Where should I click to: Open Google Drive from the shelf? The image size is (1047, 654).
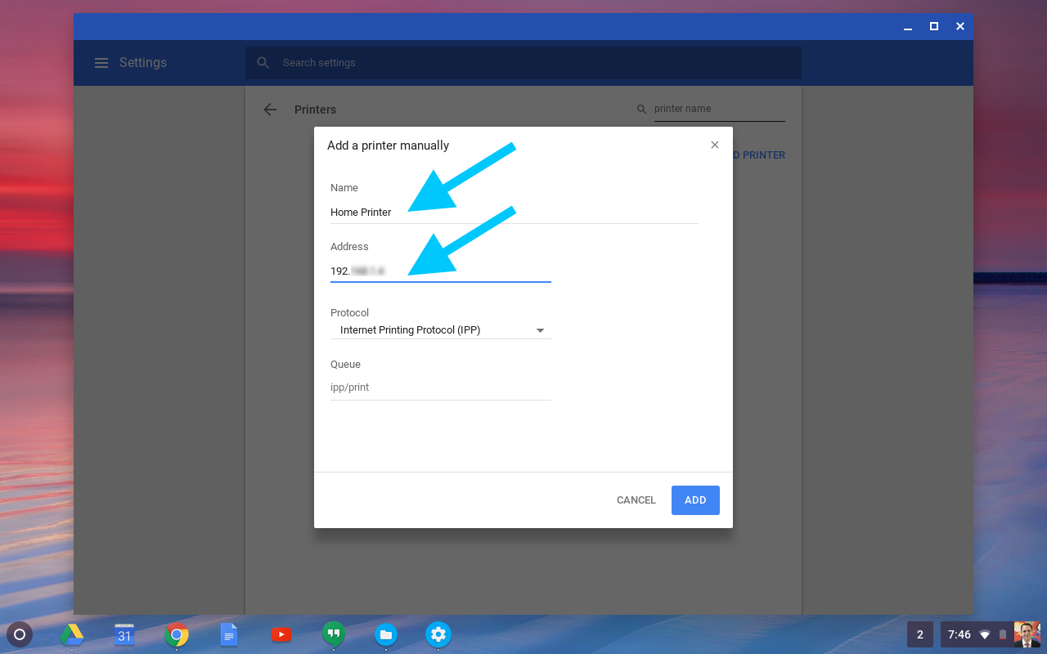[x=72, y=634]
